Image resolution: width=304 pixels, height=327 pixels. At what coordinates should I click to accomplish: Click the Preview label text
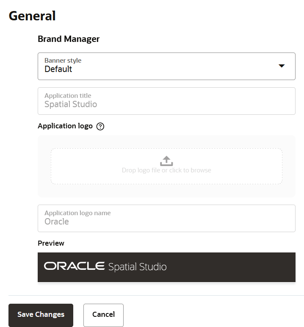(x=51, y=243)
